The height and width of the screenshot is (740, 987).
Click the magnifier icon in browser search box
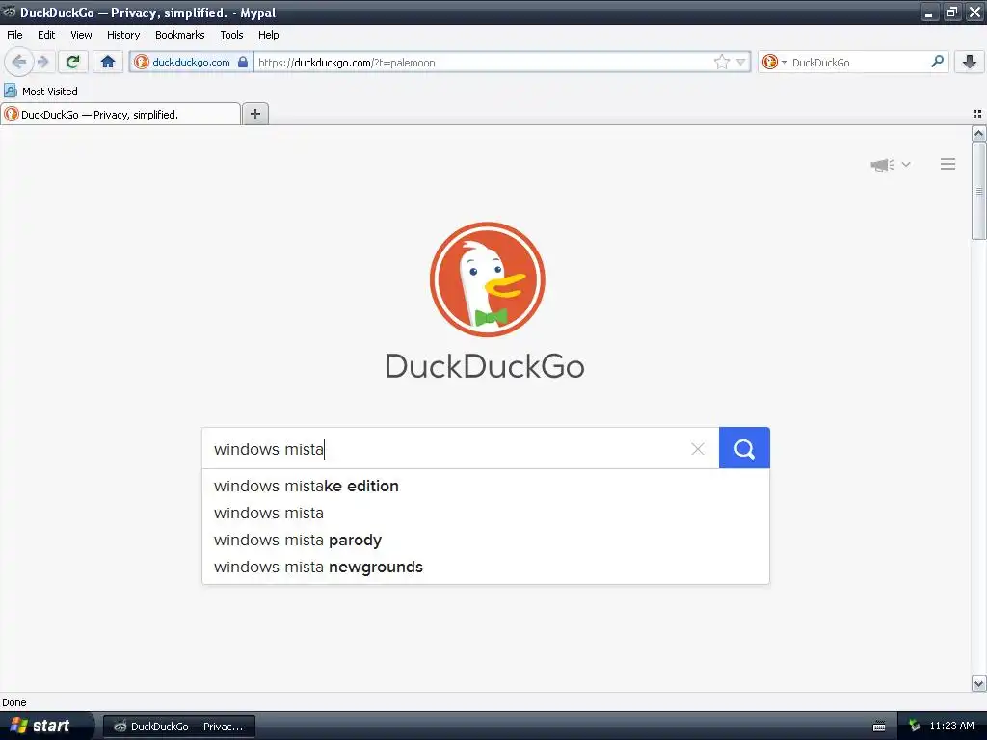click(937, 62)
